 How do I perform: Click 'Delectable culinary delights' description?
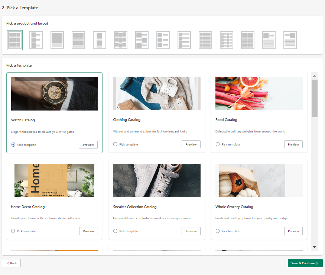tap(250, 131)
